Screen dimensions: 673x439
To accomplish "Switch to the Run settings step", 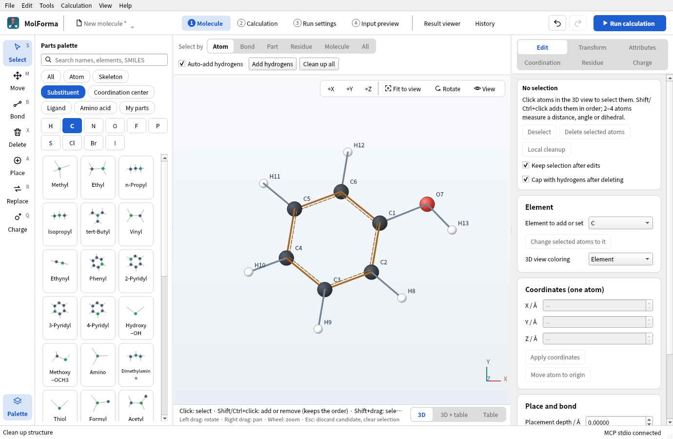I will click(315, 23).
